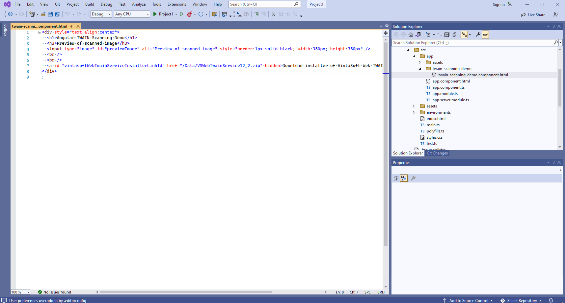The image size is (565, 303).
Task: Start debugging with the green Project1 arrow
Action: 155,14
